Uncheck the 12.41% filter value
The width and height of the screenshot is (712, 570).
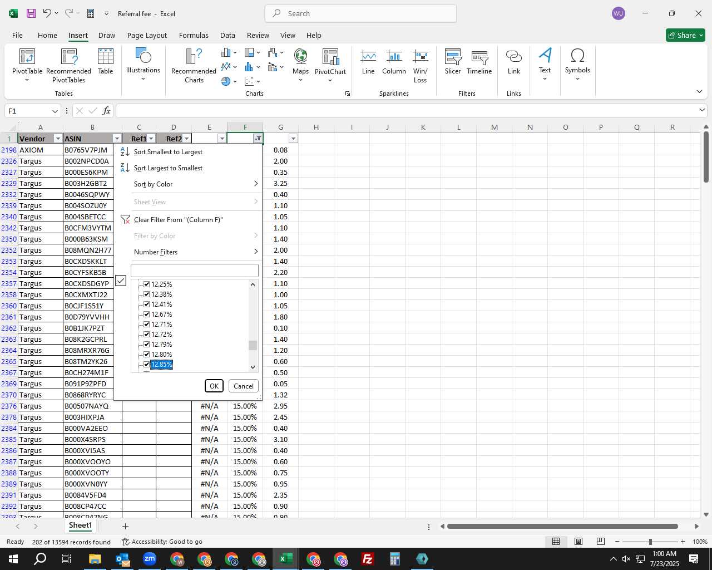point(147,304)
